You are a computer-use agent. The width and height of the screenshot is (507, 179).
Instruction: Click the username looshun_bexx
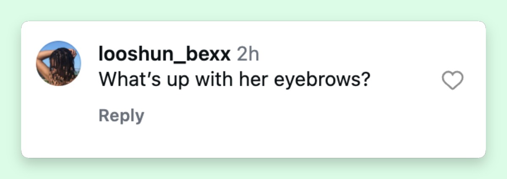[x=164, y=54]
